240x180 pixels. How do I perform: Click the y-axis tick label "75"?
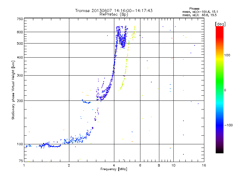pyautogui.click(x=21, y=161)
